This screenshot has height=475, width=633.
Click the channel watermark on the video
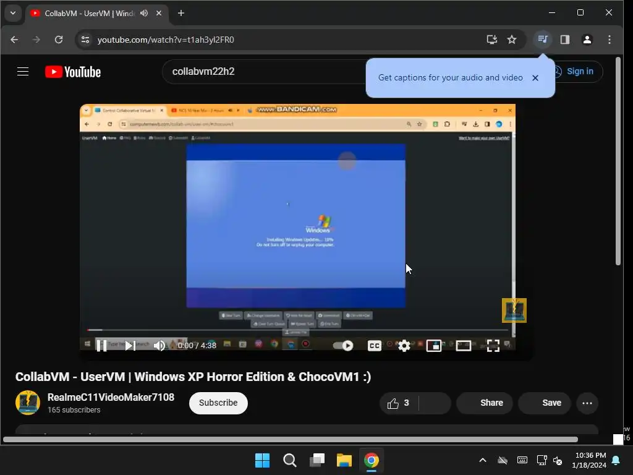pos(514,310)
